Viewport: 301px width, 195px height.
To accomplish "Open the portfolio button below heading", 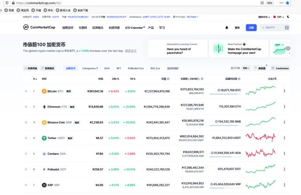I will click(x=48, y=68).
